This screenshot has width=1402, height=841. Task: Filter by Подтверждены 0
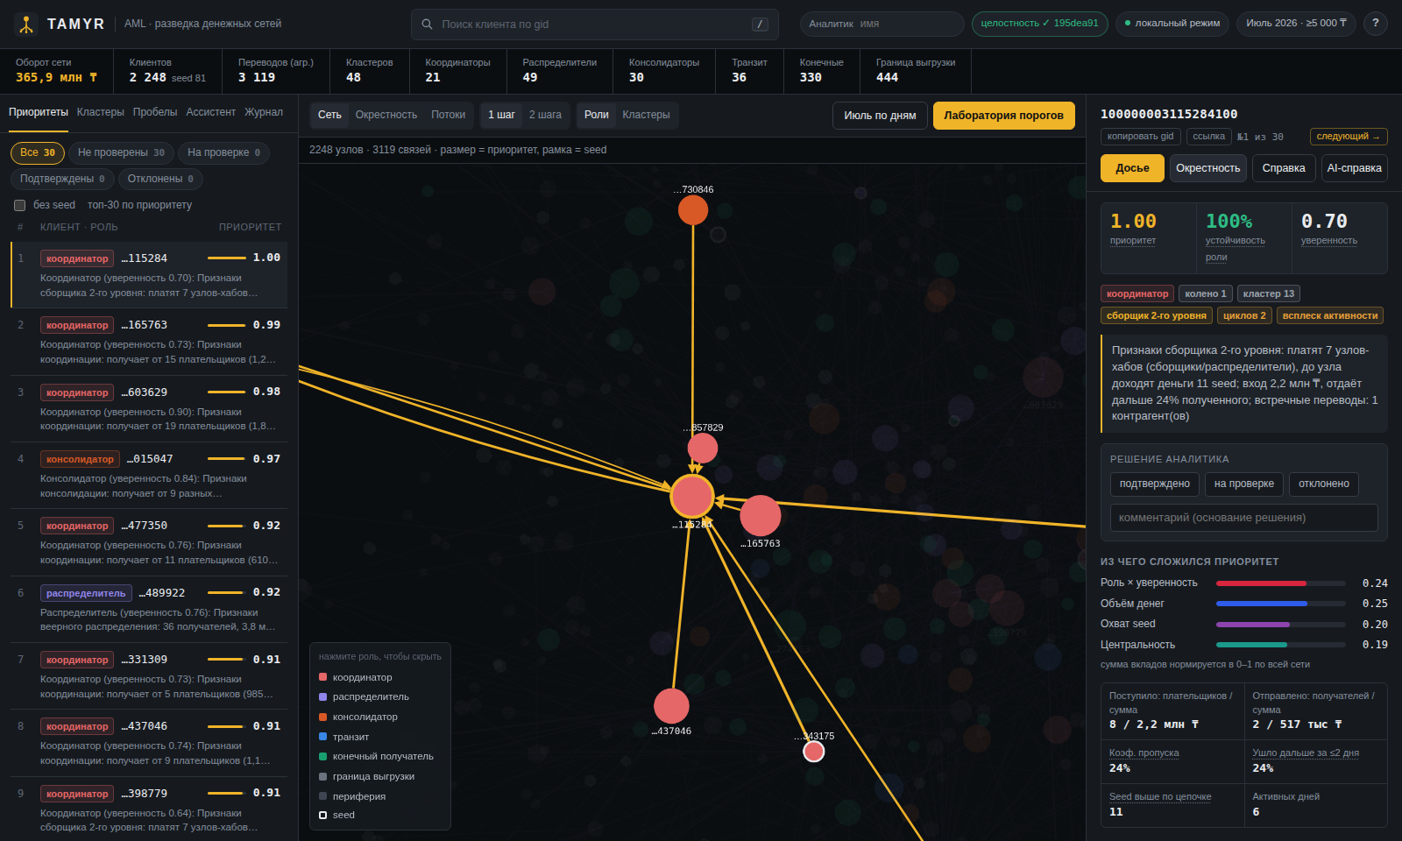pos(62,179)
